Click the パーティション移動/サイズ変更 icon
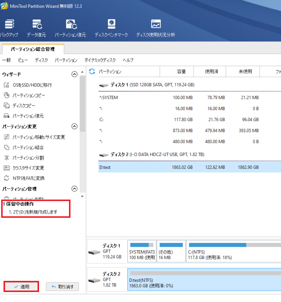The image size is (281, 302). [6, 137]
